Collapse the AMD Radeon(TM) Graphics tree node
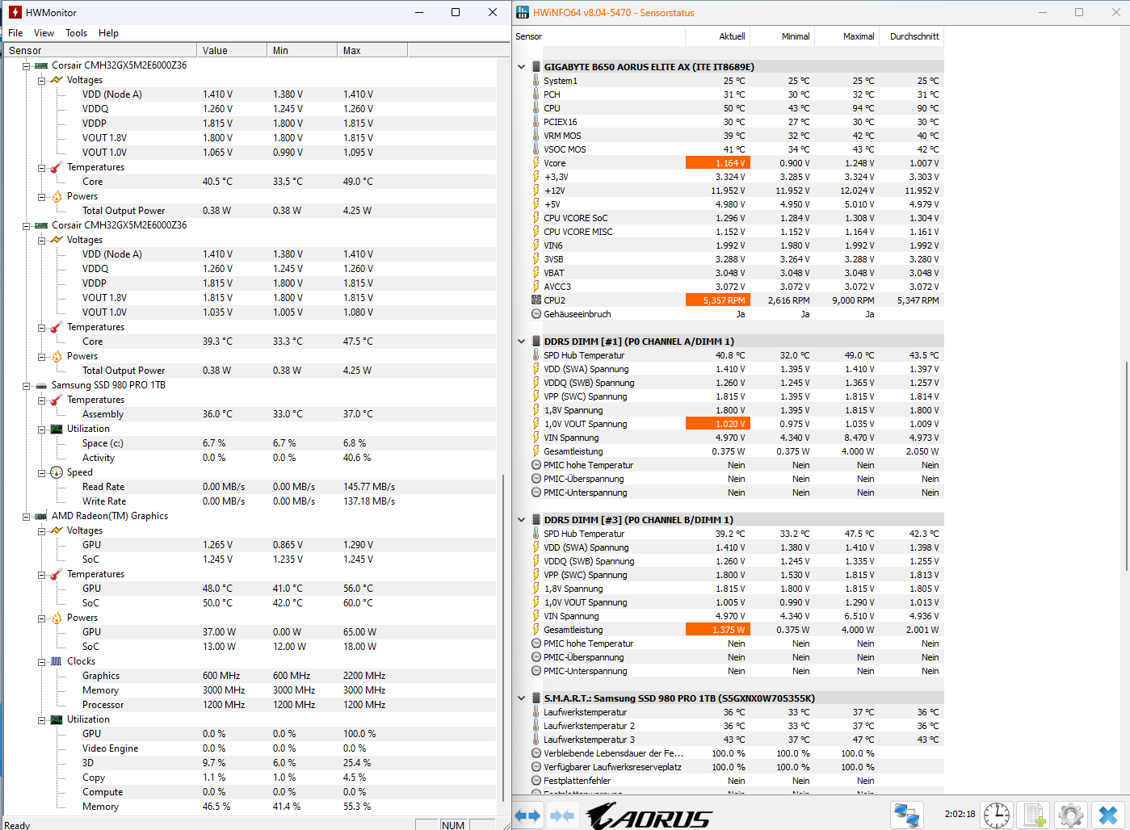The image size is (1130, 830). pos(26,516)
